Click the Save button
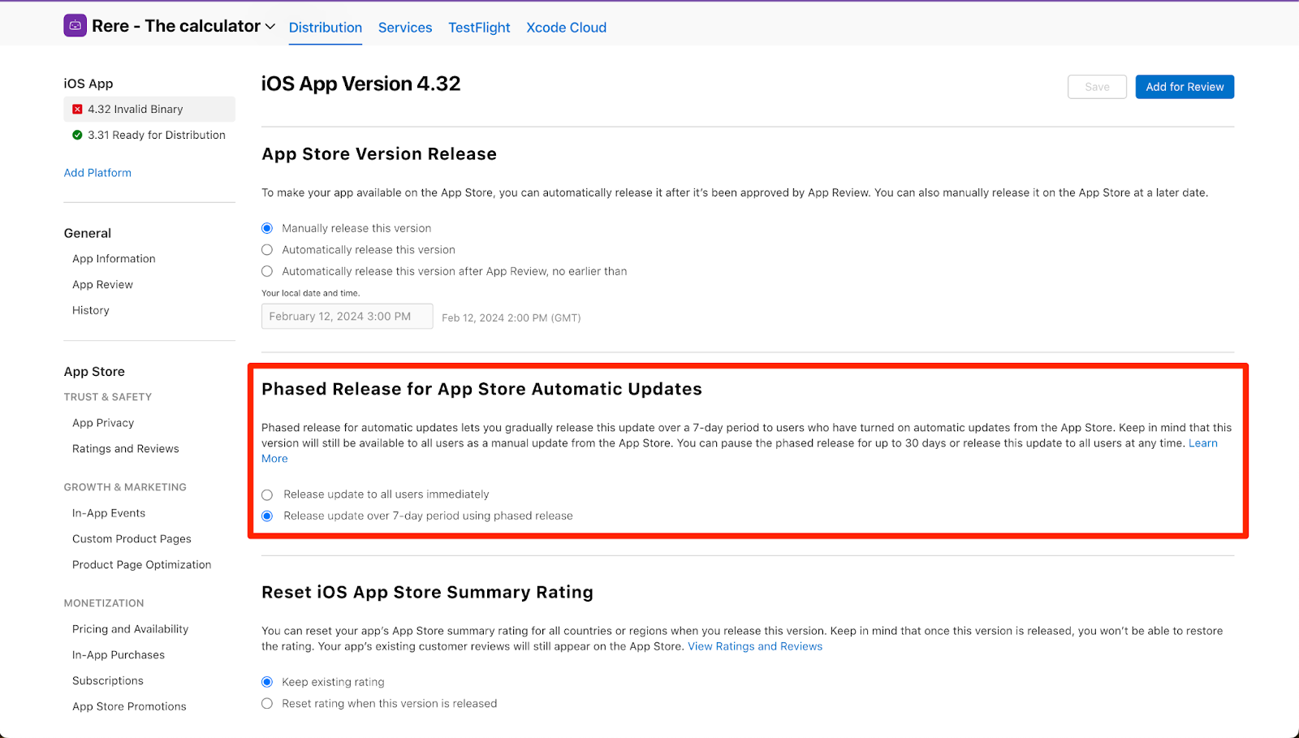Screen dimensions: 1299x738 coord(1097,87)
